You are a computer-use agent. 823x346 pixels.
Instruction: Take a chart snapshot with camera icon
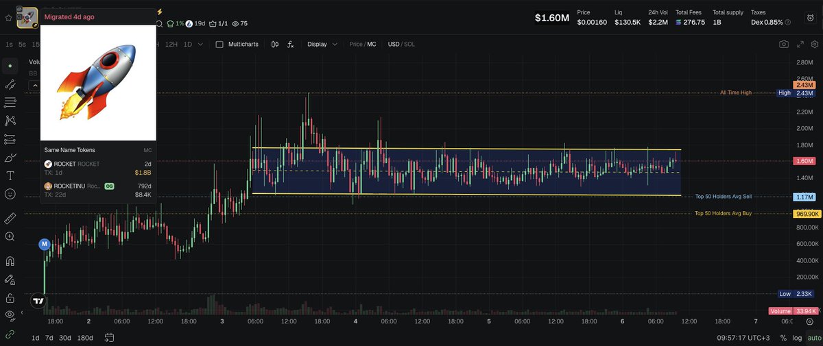pos(783,44)
